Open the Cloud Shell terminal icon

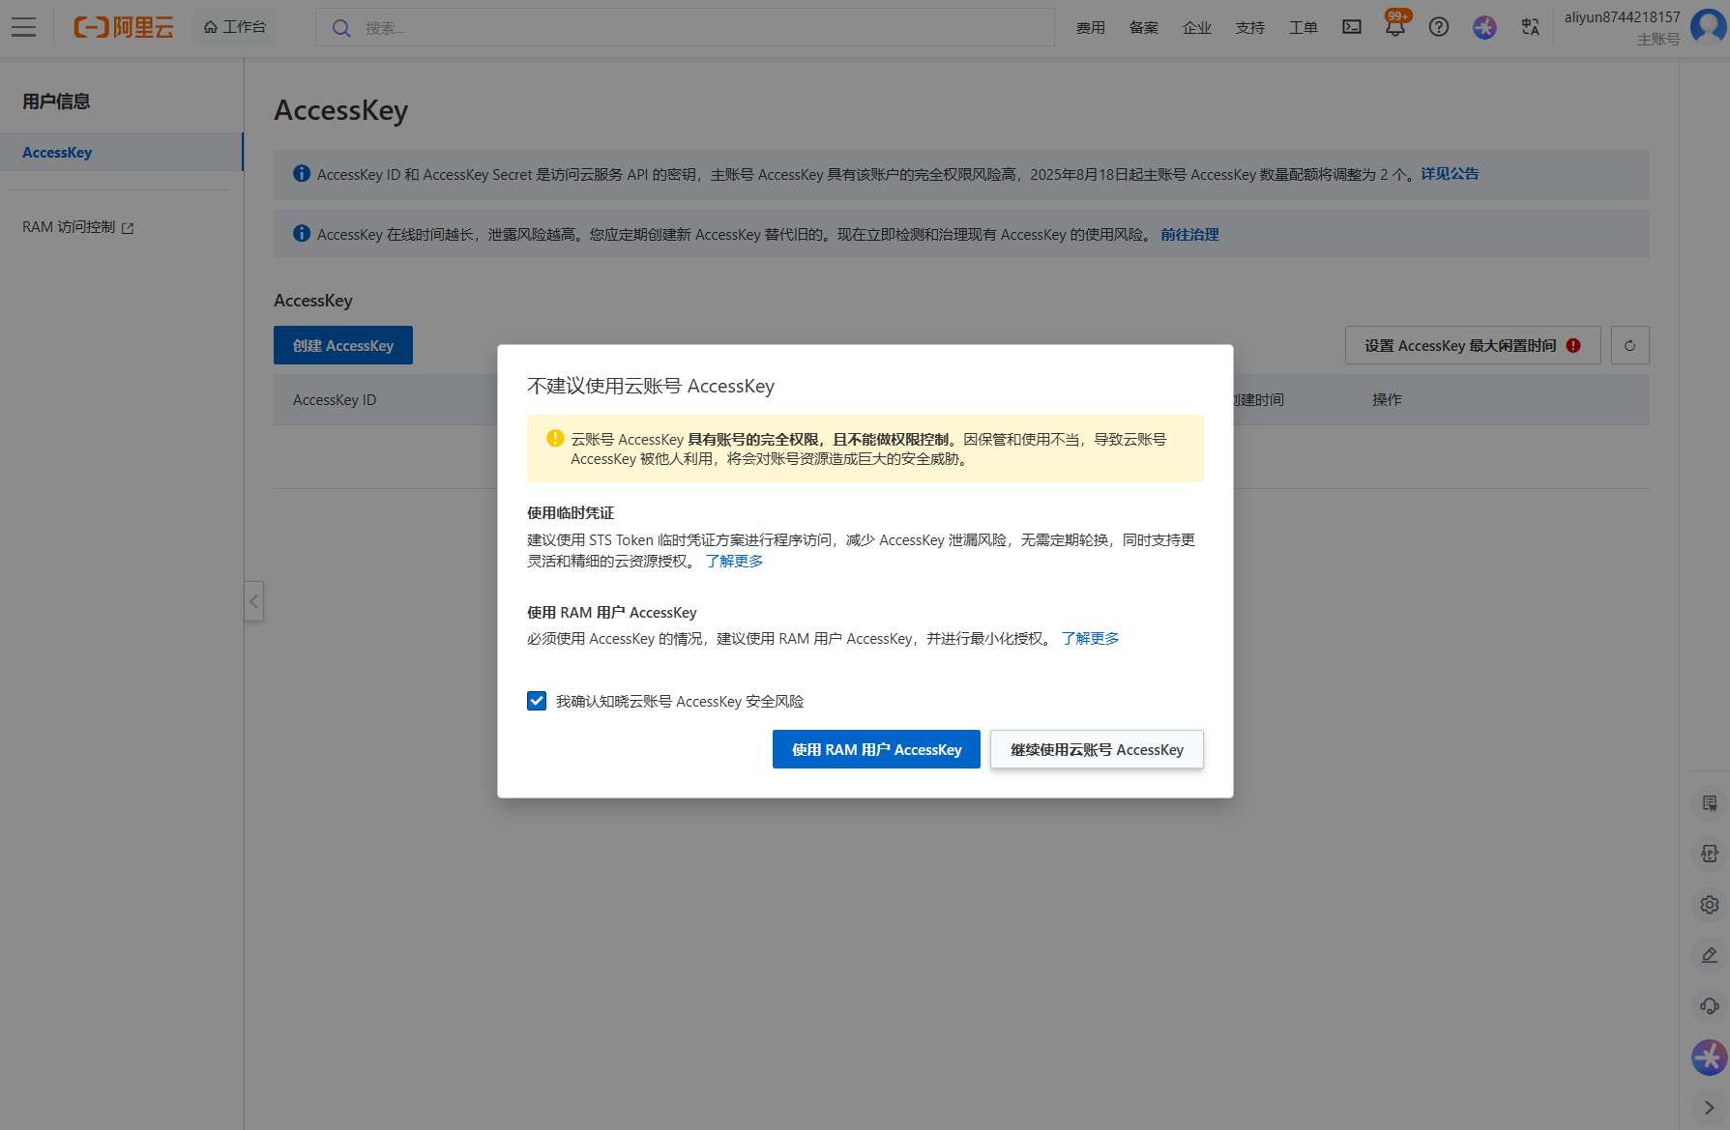pos(1351,27)
